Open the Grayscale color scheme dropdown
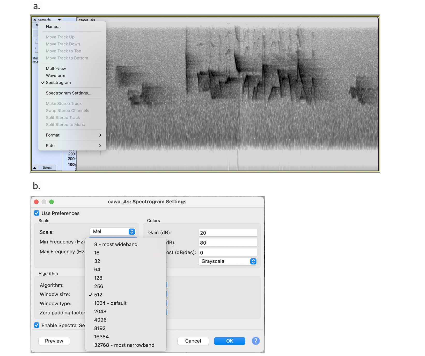This screenshot has height=356, width=425. pyautogui.click(x=228, y=261)
